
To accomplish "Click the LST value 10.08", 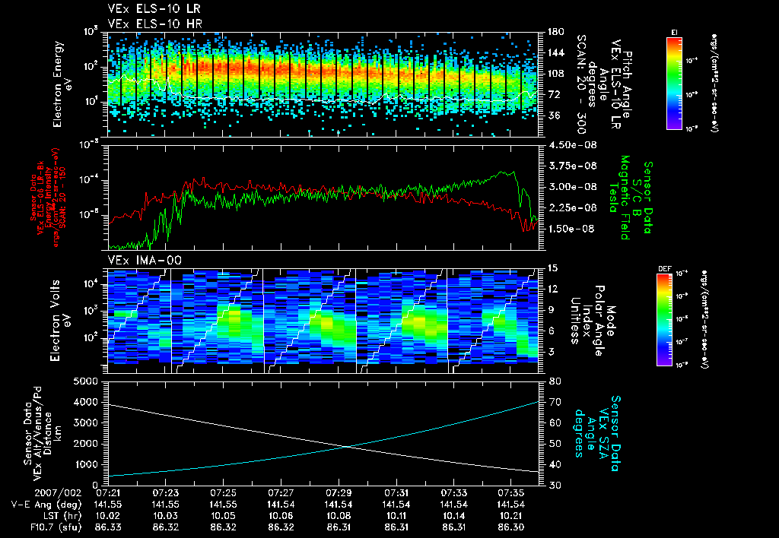I will (x=339, y=516).
